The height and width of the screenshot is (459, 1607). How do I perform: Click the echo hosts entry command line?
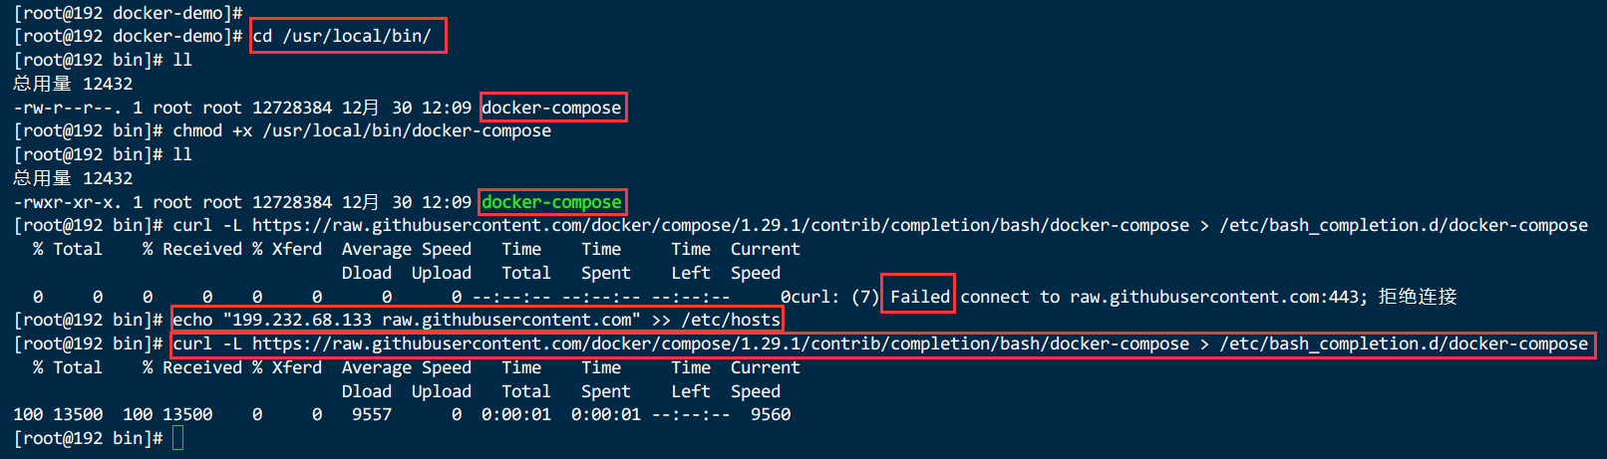pos(477,320)
